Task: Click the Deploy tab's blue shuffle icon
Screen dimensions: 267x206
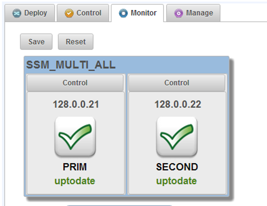Action: pyautogui.click(x=17, y=13)
